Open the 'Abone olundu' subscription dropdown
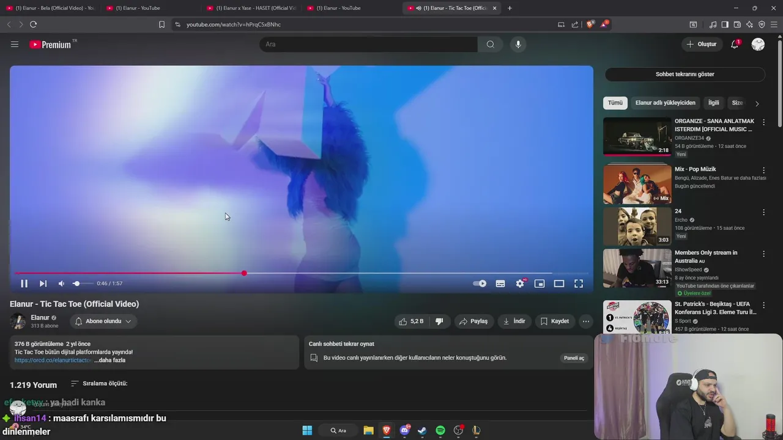 (103, 321)
